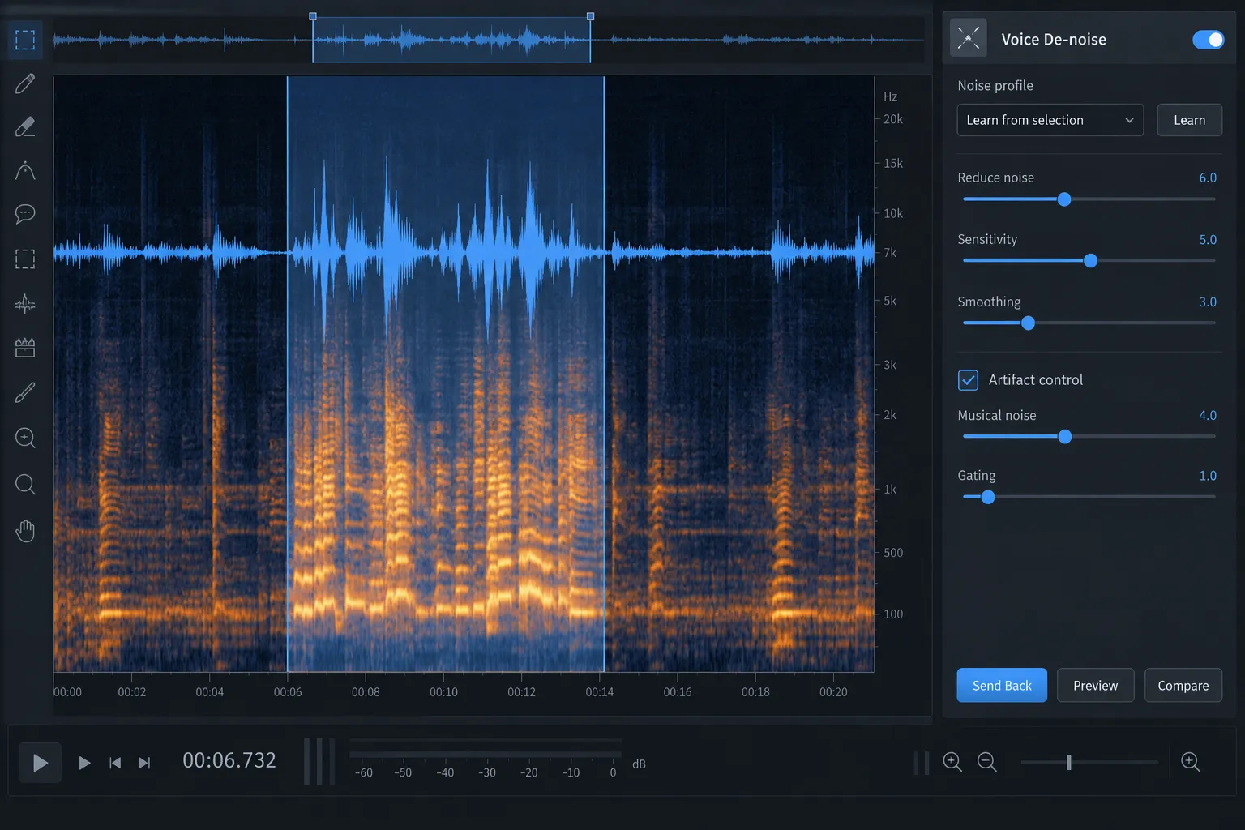Click the 1k frequency axis label
This screenshot has width=1245, height=830.
tap(890, 490)
